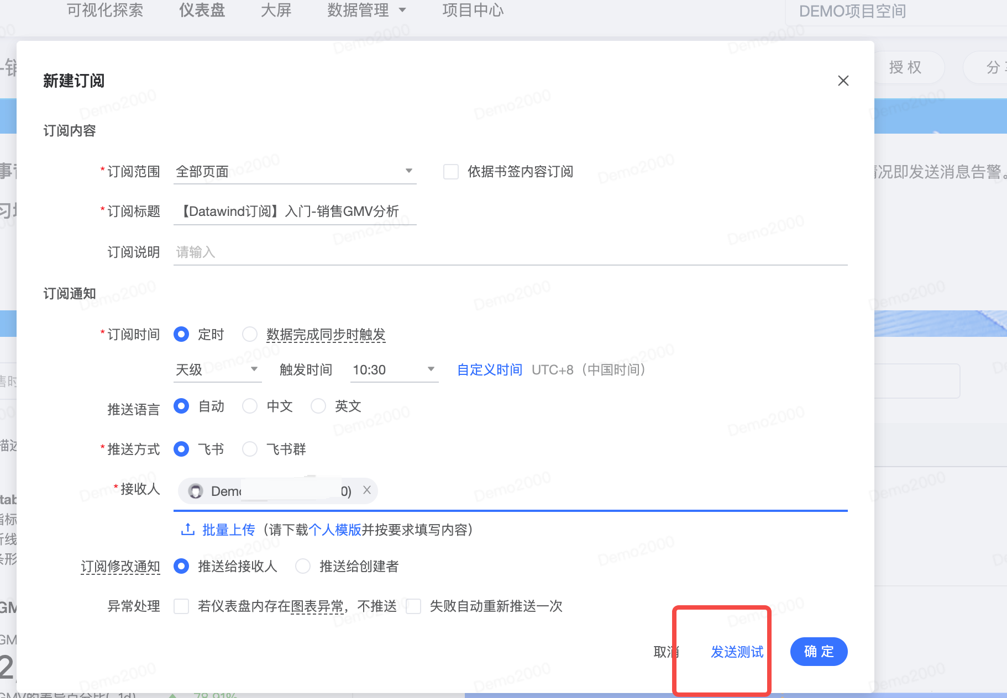Click the 确定 button
The height and width of the screenshot is (698, 1007).
coord(819,652)
